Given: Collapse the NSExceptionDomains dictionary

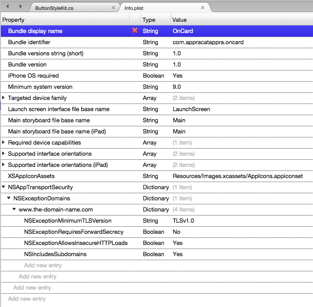Looking at the screenshot, I should (9, 198).
